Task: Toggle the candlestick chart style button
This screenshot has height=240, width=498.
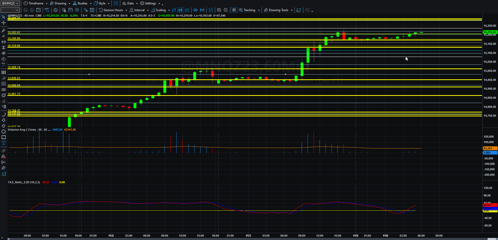Action: tap(180, 10)
